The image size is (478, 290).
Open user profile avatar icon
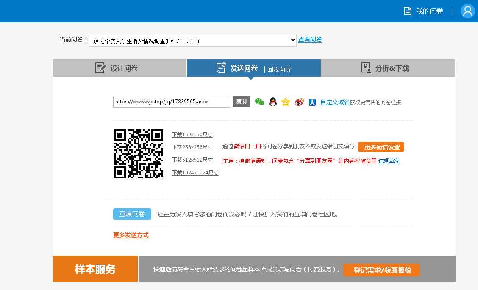(x=468, y=11)
